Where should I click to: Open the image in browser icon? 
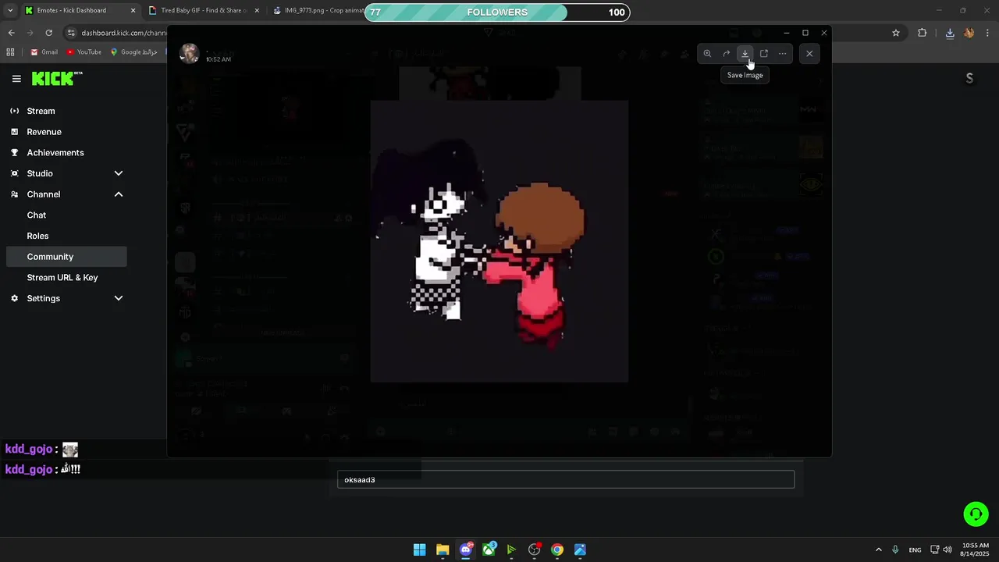click(764, 54)
